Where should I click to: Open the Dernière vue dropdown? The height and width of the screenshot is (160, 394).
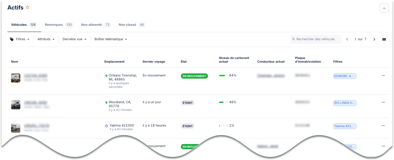point(74,39)
